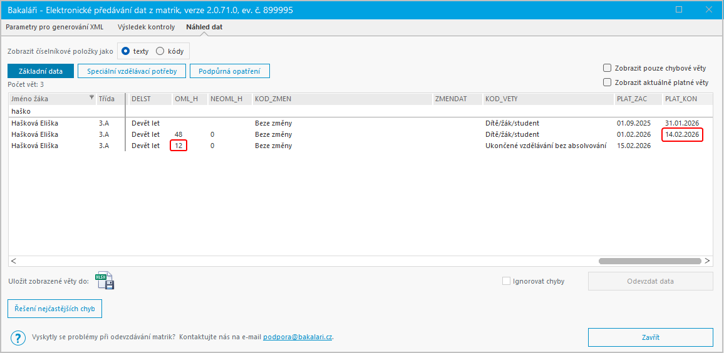Open the podpora@bakalari.cz email link
The image size is (724, 353).
point(297,337)
